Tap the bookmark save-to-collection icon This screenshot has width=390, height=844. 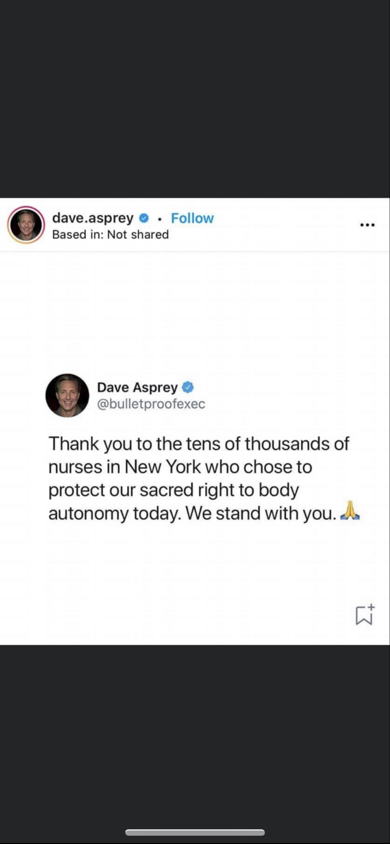point(365,615)
